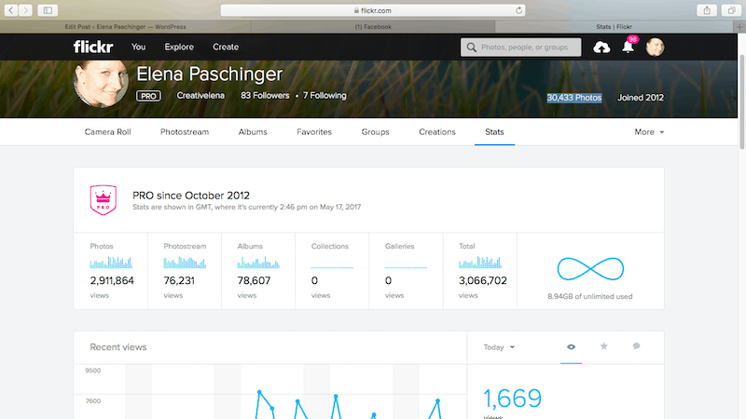Click the Photostream 76,231 views stat
Viewport: 746px width, 419px height.
click(185, 271)
